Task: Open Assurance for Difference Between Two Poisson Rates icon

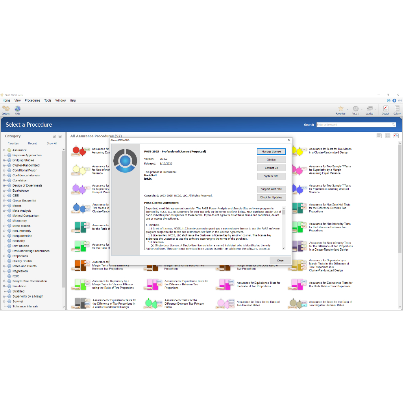Action: pos(154,303)
